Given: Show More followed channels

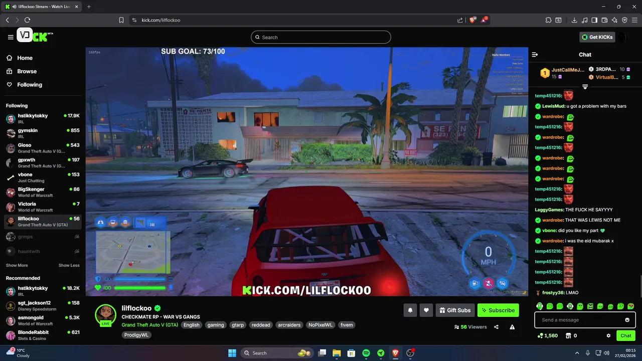Looking at the screenshot, I should [17, 265].
